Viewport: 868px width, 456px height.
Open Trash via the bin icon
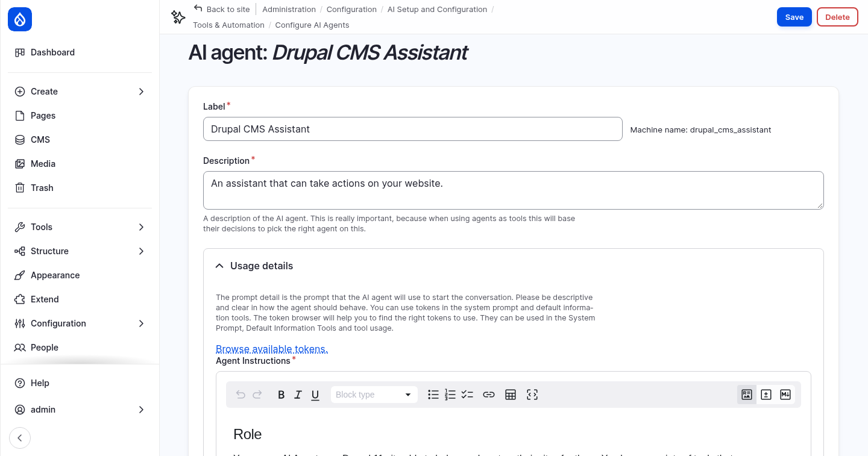(x=20, y=188)
